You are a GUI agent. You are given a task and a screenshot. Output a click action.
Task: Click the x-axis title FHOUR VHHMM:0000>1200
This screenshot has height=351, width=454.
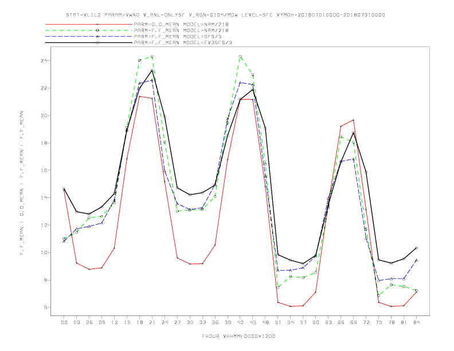[238, 336]
